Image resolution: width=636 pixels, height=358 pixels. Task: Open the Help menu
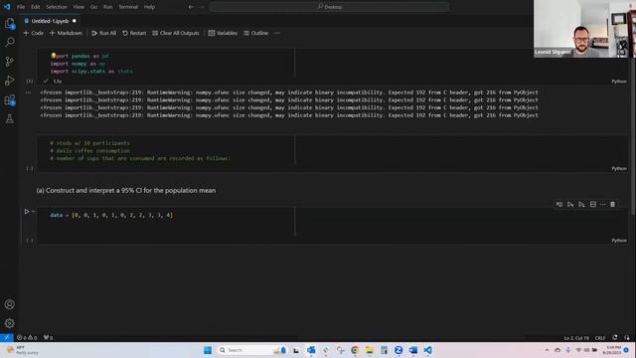(x=149, y=7)
